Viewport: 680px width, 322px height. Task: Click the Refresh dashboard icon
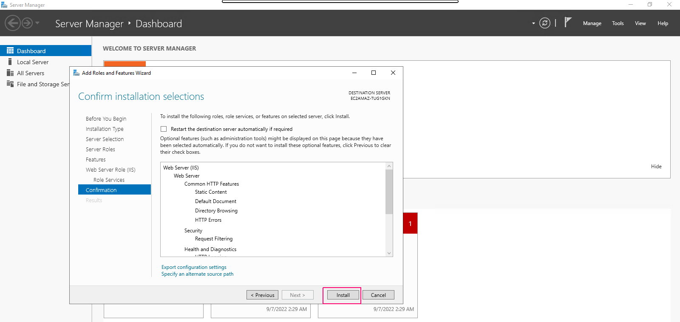tap(545, 23)
